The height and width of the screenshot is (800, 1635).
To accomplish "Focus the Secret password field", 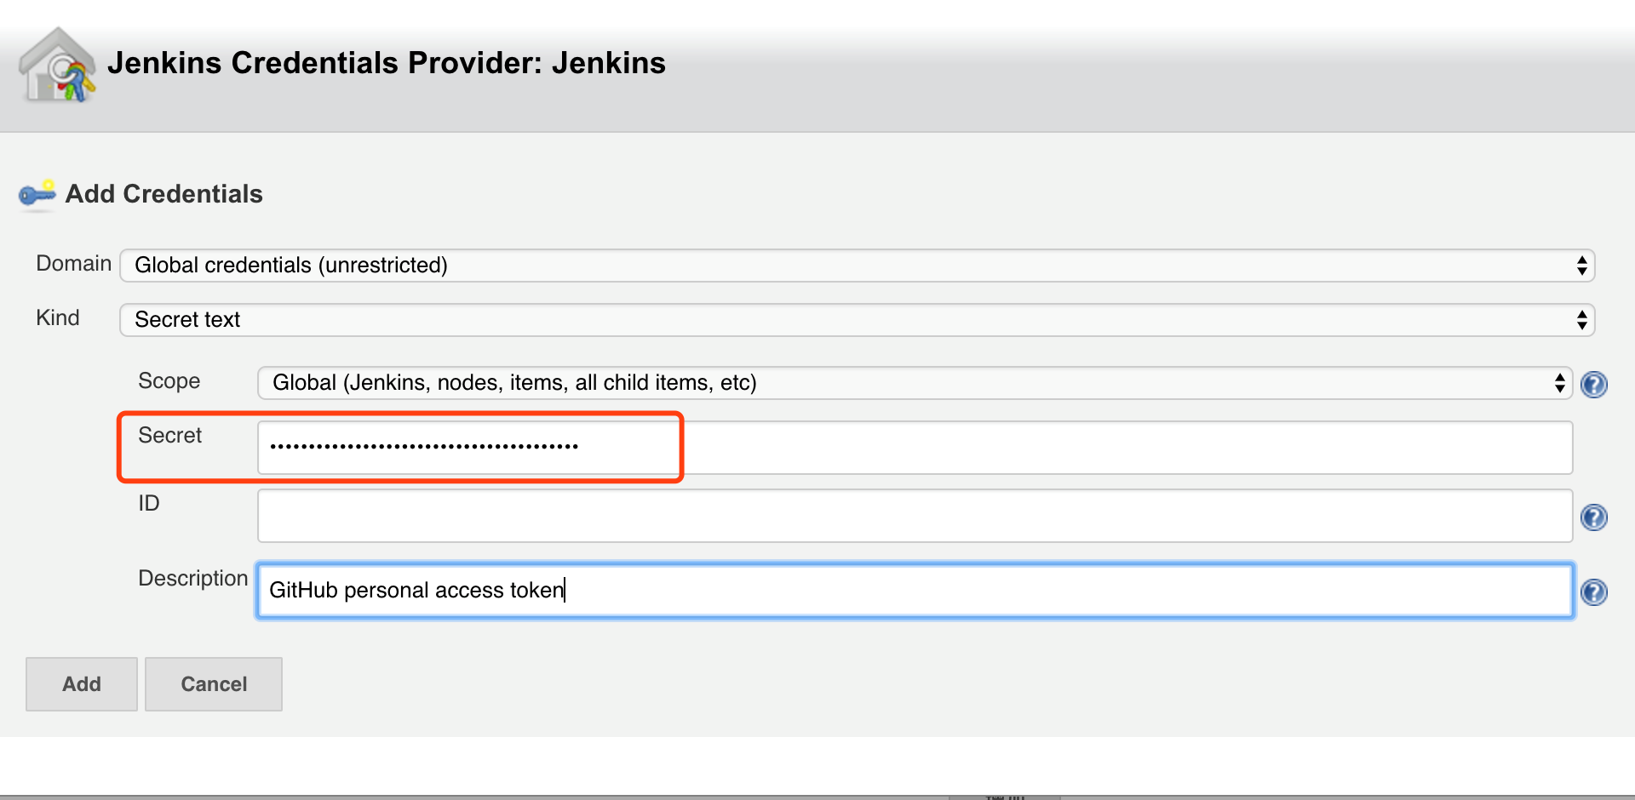I will 915,448.
